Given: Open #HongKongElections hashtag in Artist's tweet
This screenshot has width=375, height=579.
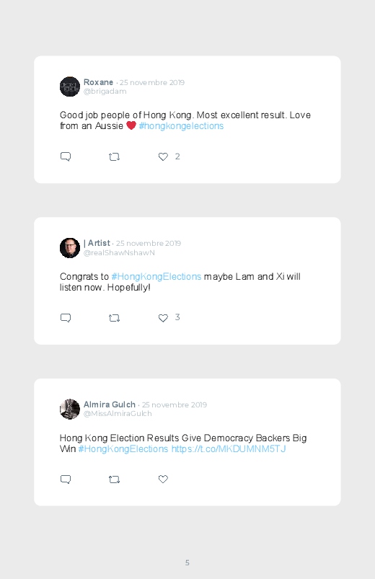Looking at the screenshot, I should (x=156, y=277).
